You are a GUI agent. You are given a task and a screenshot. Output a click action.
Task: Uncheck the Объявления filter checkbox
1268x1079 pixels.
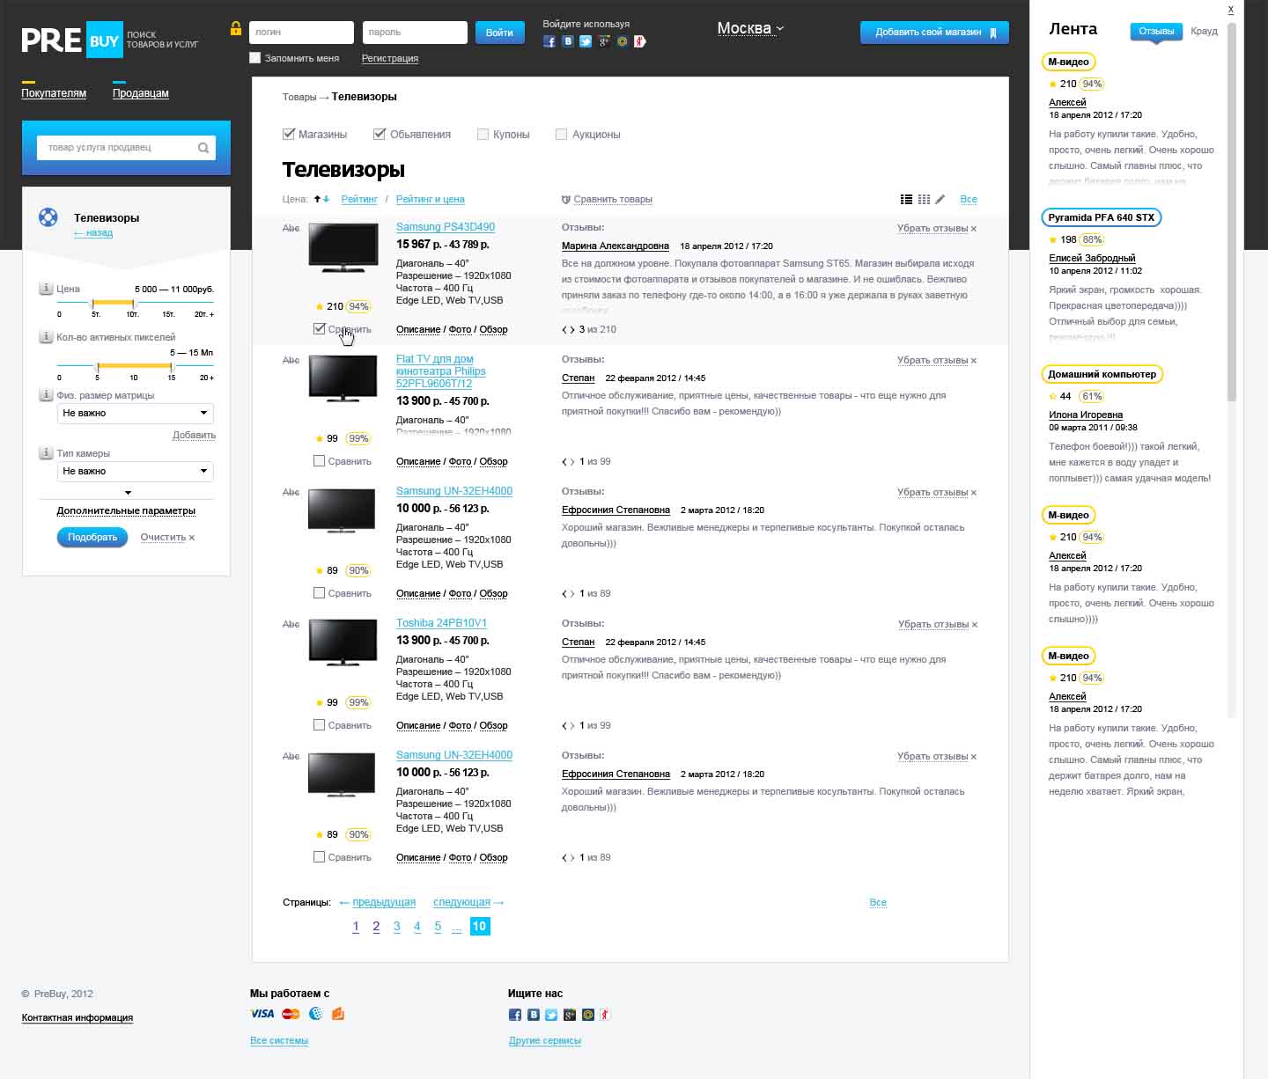[x=380, y=135]
